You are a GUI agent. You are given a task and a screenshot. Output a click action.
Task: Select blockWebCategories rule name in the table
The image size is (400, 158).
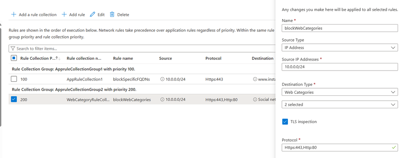tap(132, 100)
